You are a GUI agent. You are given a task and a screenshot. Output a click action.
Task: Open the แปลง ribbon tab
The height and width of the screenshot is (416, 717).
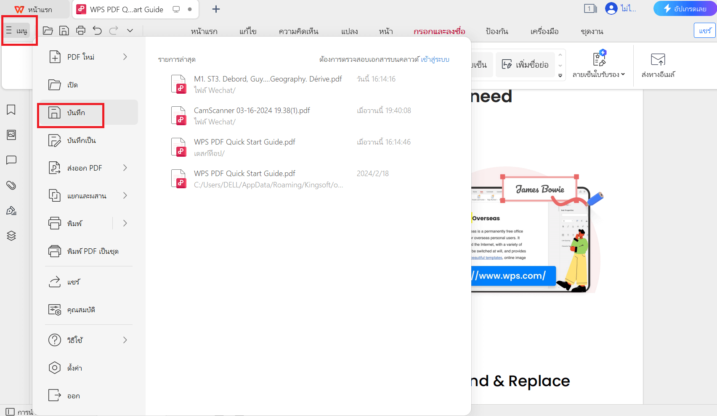(x=349, y=31)
